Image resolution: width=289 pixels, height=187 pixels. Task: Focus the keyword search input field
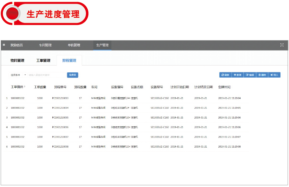pyautogui.click(x=47, y=75)
